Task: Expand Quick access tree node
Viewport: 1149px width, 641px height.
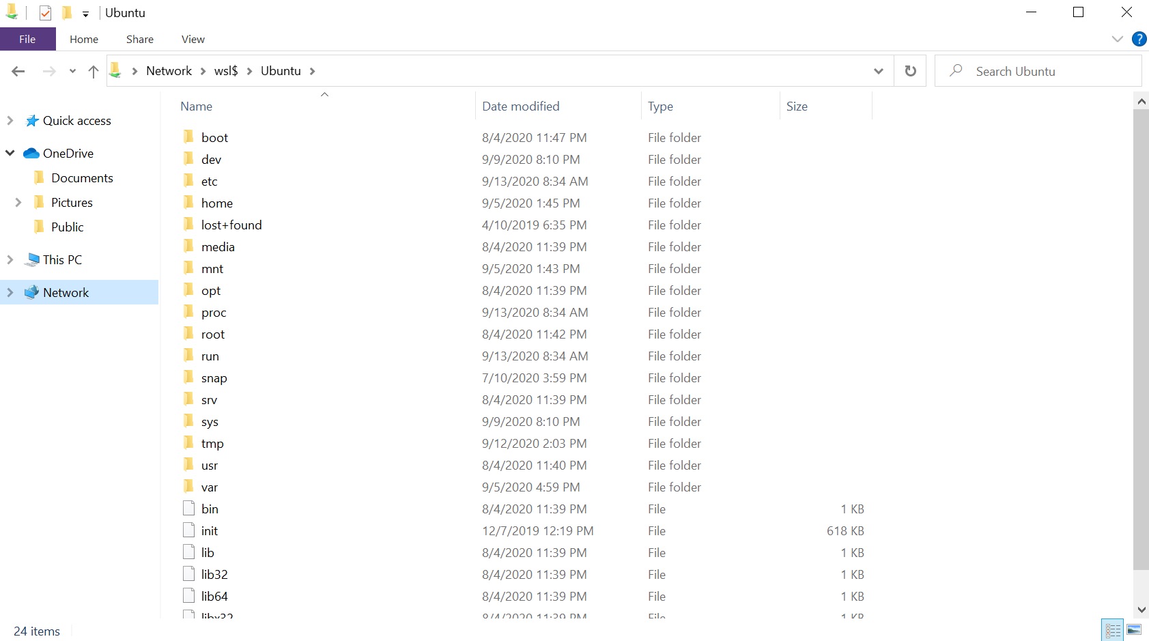Action: [x=10, y=121]
